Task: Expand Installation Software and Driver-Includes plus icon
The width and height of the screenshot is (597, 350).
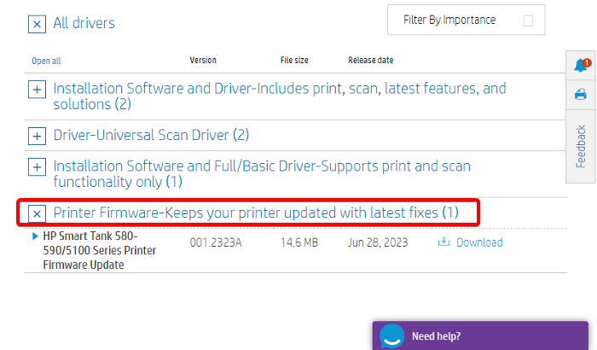Action: (x=37, y=89)
